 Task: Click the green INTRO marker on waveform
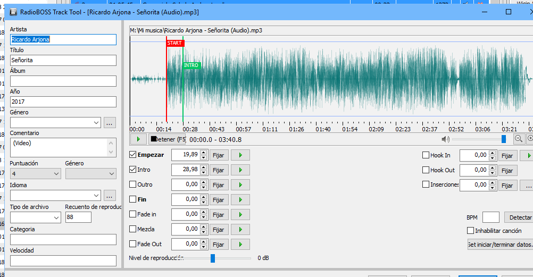[x=191, y=65]
